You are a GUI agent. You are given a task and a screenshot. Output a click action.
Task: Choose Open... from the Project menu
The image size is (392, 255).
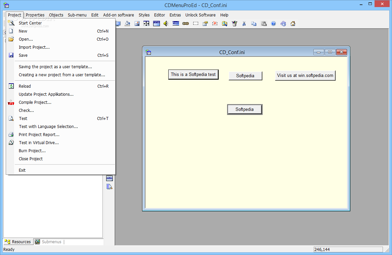tap(60, 39)
